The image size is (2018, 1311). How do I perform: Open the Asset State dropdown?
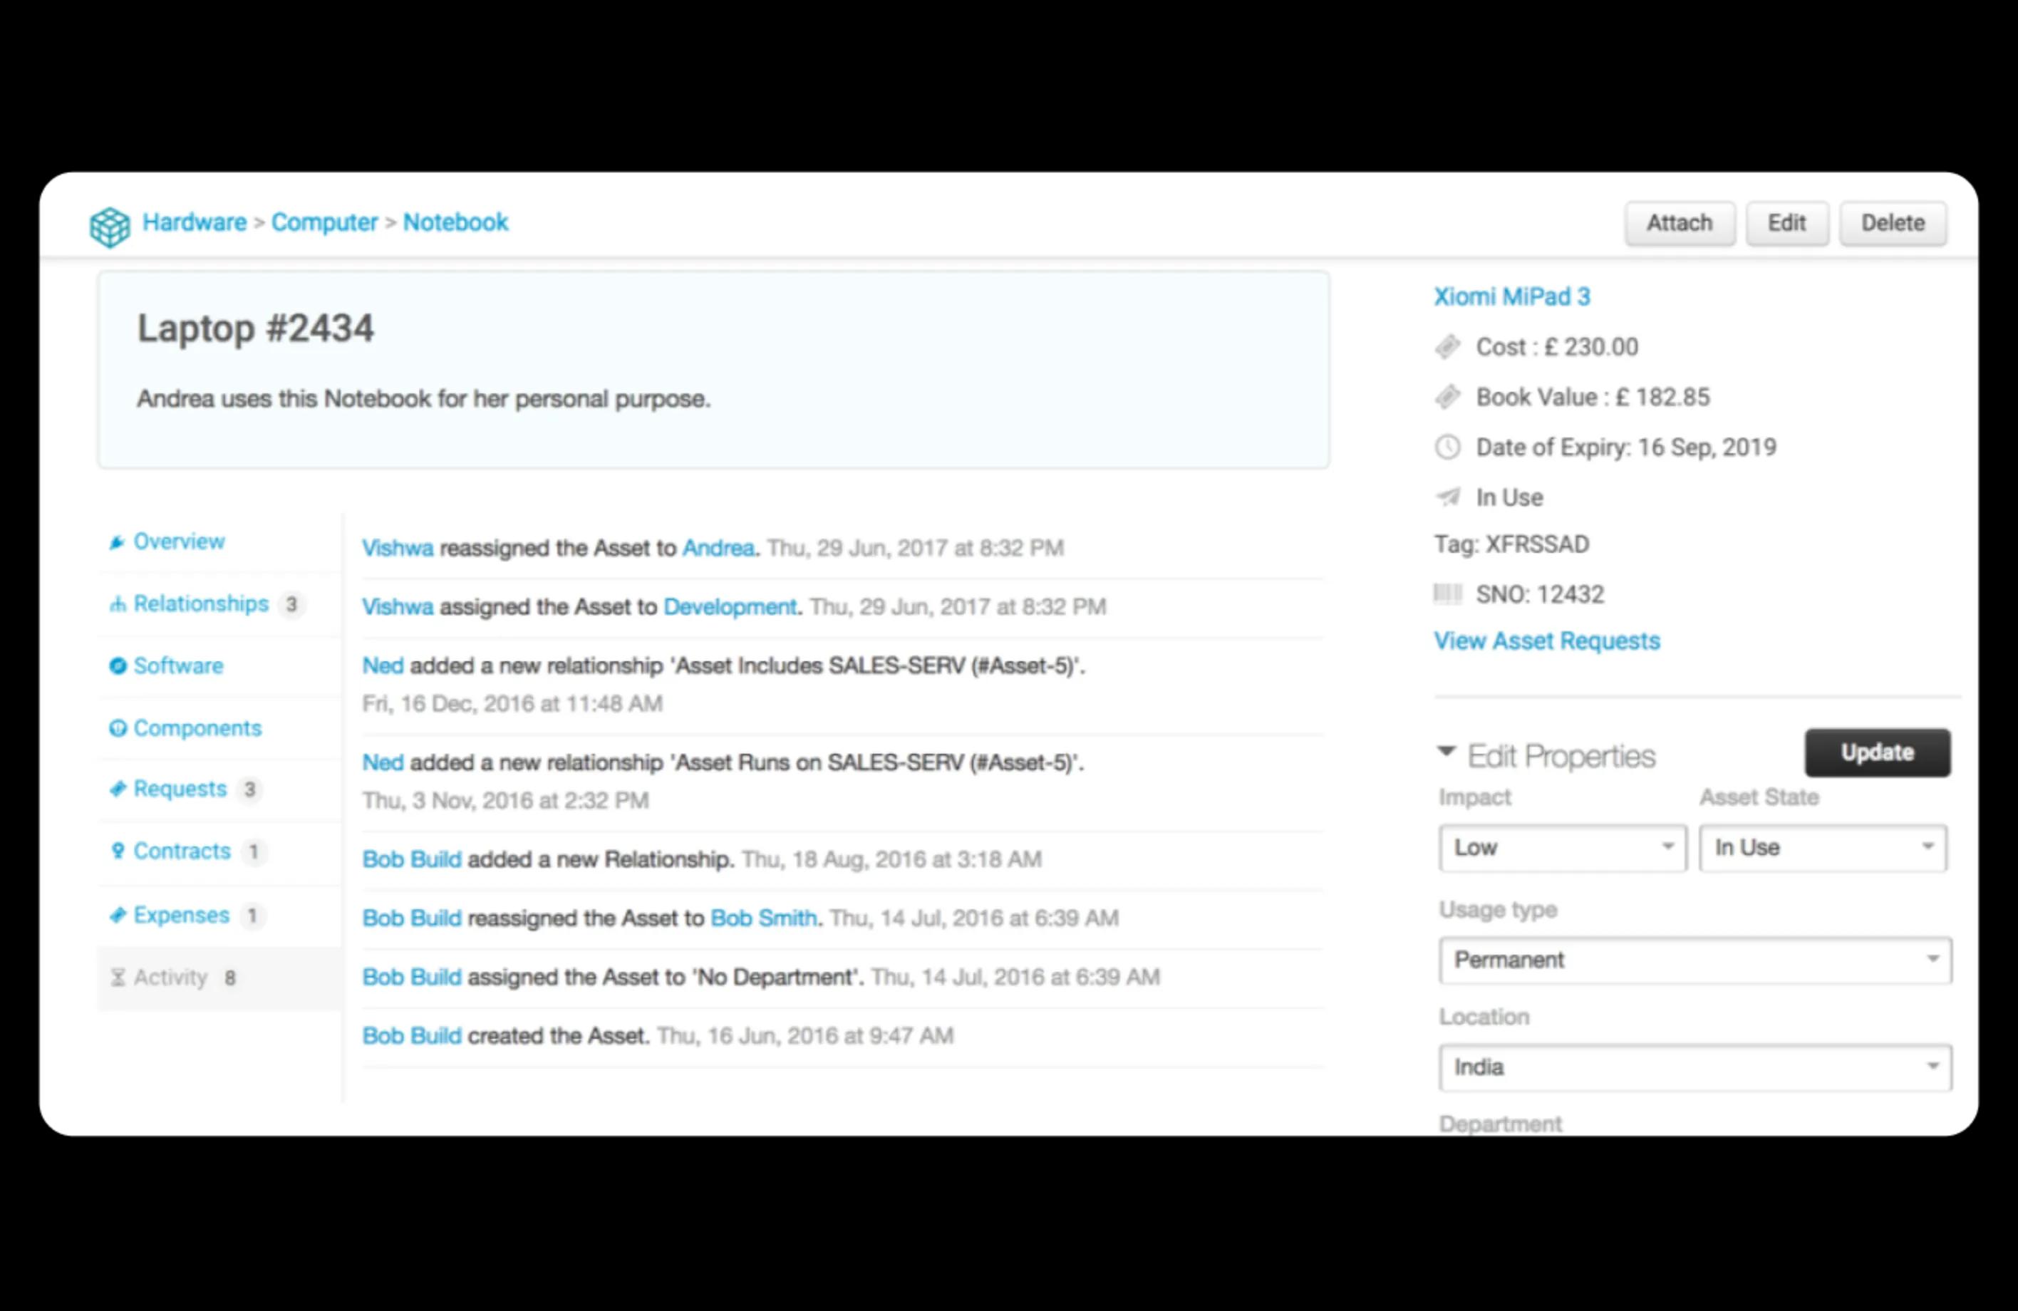pos(1823,847)
